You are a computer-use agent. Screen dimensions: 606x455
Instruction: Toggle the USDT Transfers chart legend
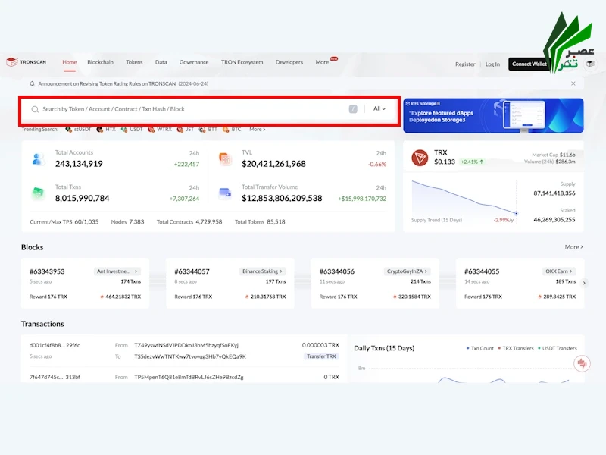point(558,348)
